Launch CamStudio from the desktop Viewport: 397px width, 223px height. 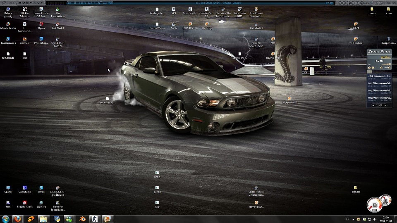(25, 188)
